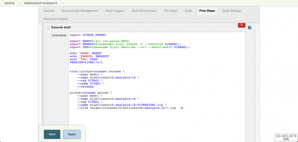Open the Pre Steps tab

(171, 11)
